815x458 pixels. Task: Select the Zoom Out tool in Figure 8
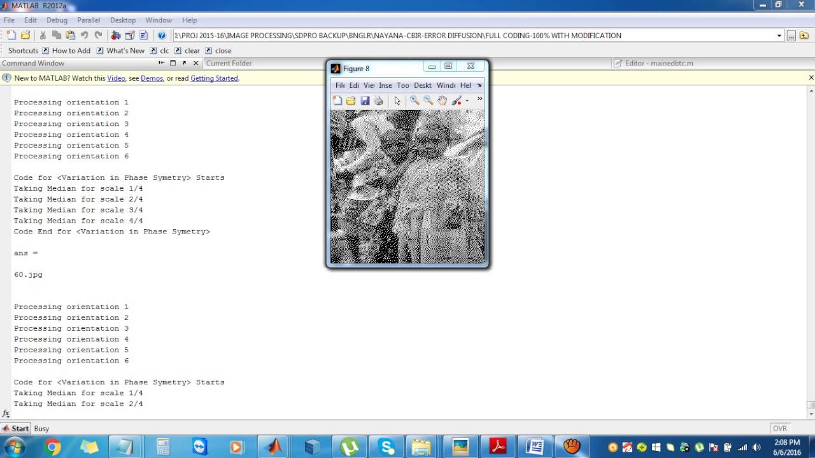(x=429, y=101)
